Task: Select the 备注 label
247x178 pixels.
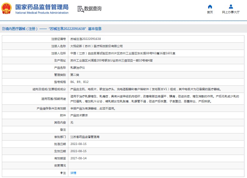Action: 63,130
